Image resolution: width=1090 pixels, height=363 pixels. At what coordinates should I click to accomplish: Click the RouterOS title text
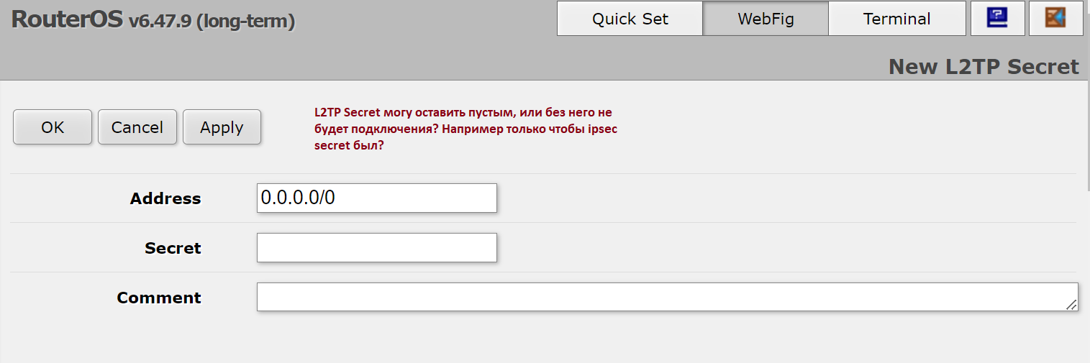(x=68, y=20)
